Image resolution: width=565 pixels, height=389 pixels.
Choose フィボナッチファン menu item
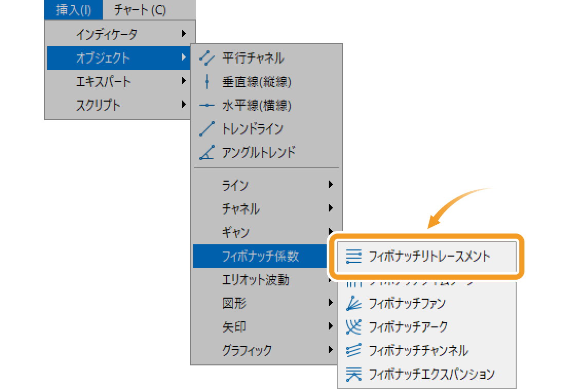click(427, 303)
